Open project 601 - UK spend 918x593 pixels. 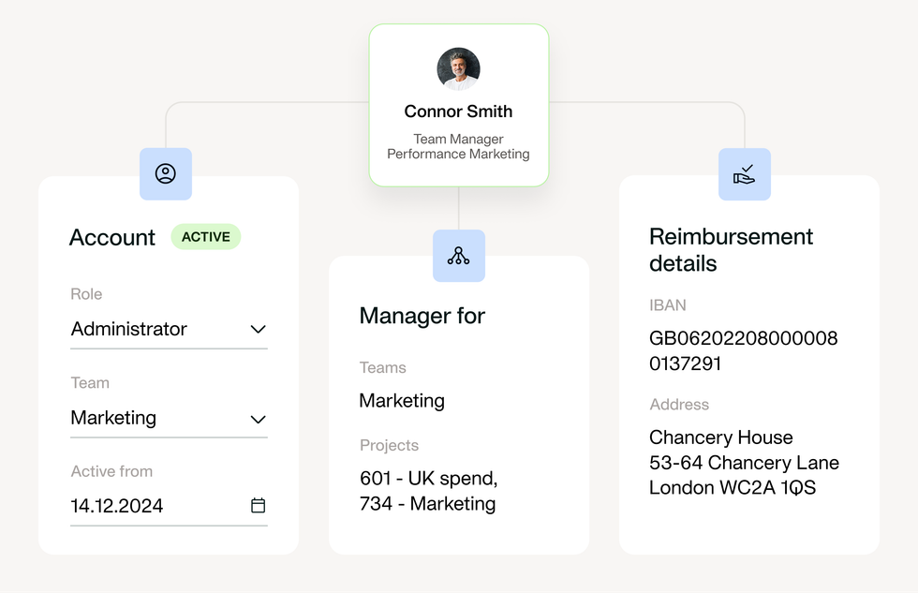point(427,478)
